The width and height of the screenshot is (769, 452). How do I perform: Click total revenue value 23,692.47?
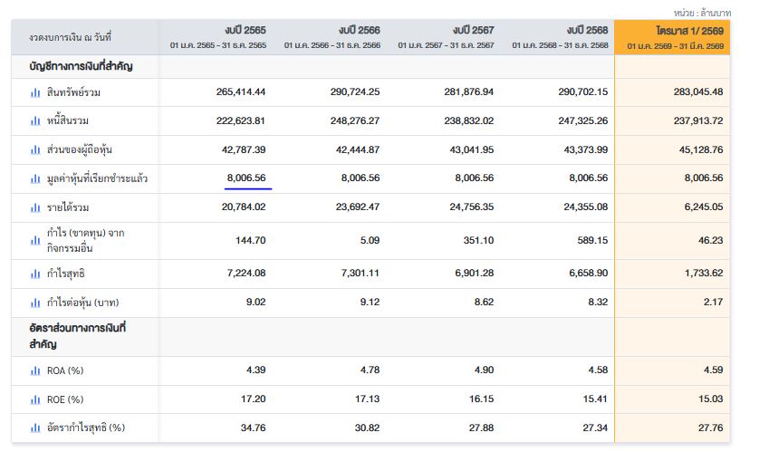(358, 207)
